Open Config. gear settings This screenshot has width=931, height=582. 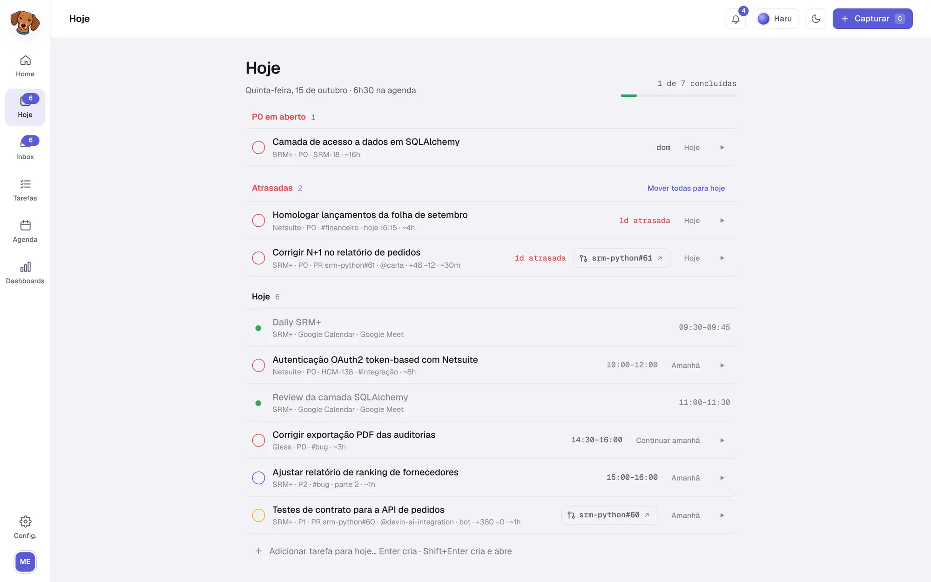click(x=25, y=527)
